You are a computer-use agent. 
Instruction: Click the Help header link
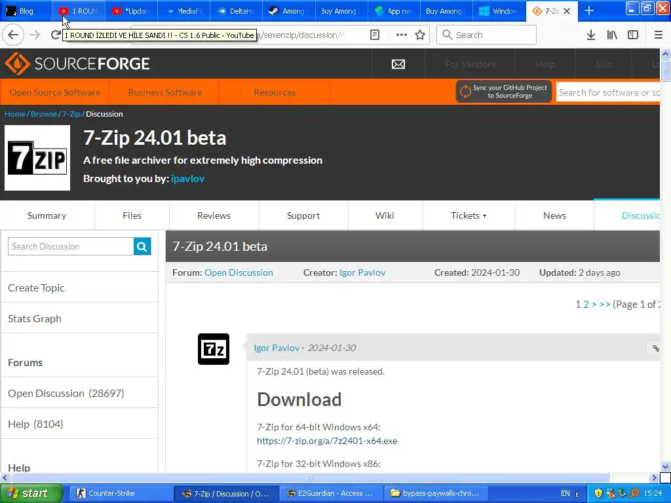point(545,64)
